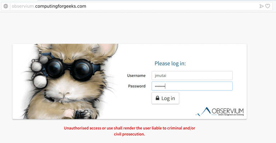The image size is (276, 143).
Task: Focus the Password input field
Action: 192,86
